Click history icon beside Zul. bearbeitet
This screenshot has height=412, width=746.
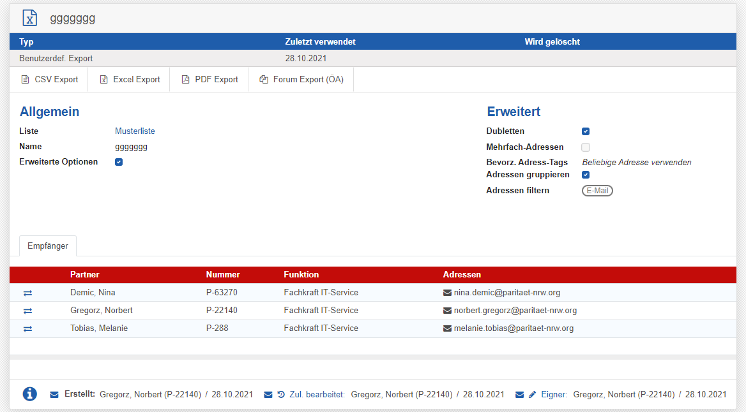281,395
